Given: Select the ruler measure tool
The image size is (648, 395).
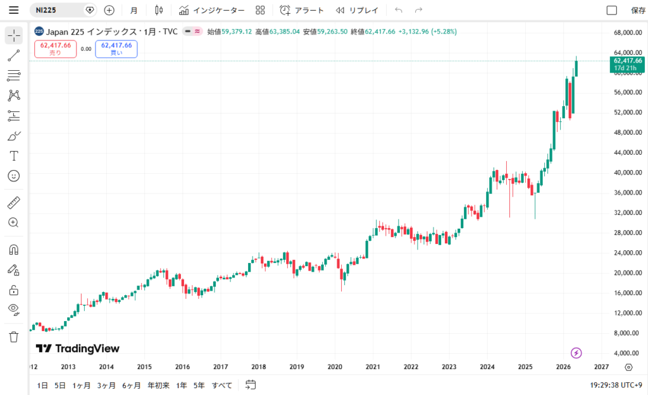Looking at the screenshot, I should [14, 203].
